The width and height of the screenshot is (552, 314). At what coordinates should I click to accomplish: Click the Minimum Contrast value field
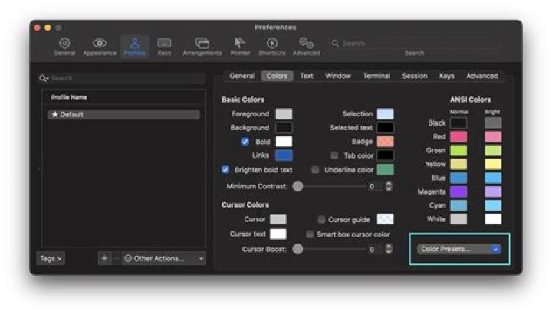click(375, 186)
